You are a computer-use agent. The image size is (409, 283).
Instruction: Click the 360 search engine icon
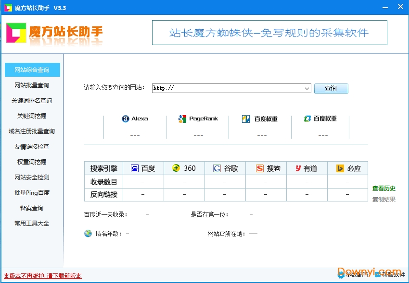[x=176, y=168]
